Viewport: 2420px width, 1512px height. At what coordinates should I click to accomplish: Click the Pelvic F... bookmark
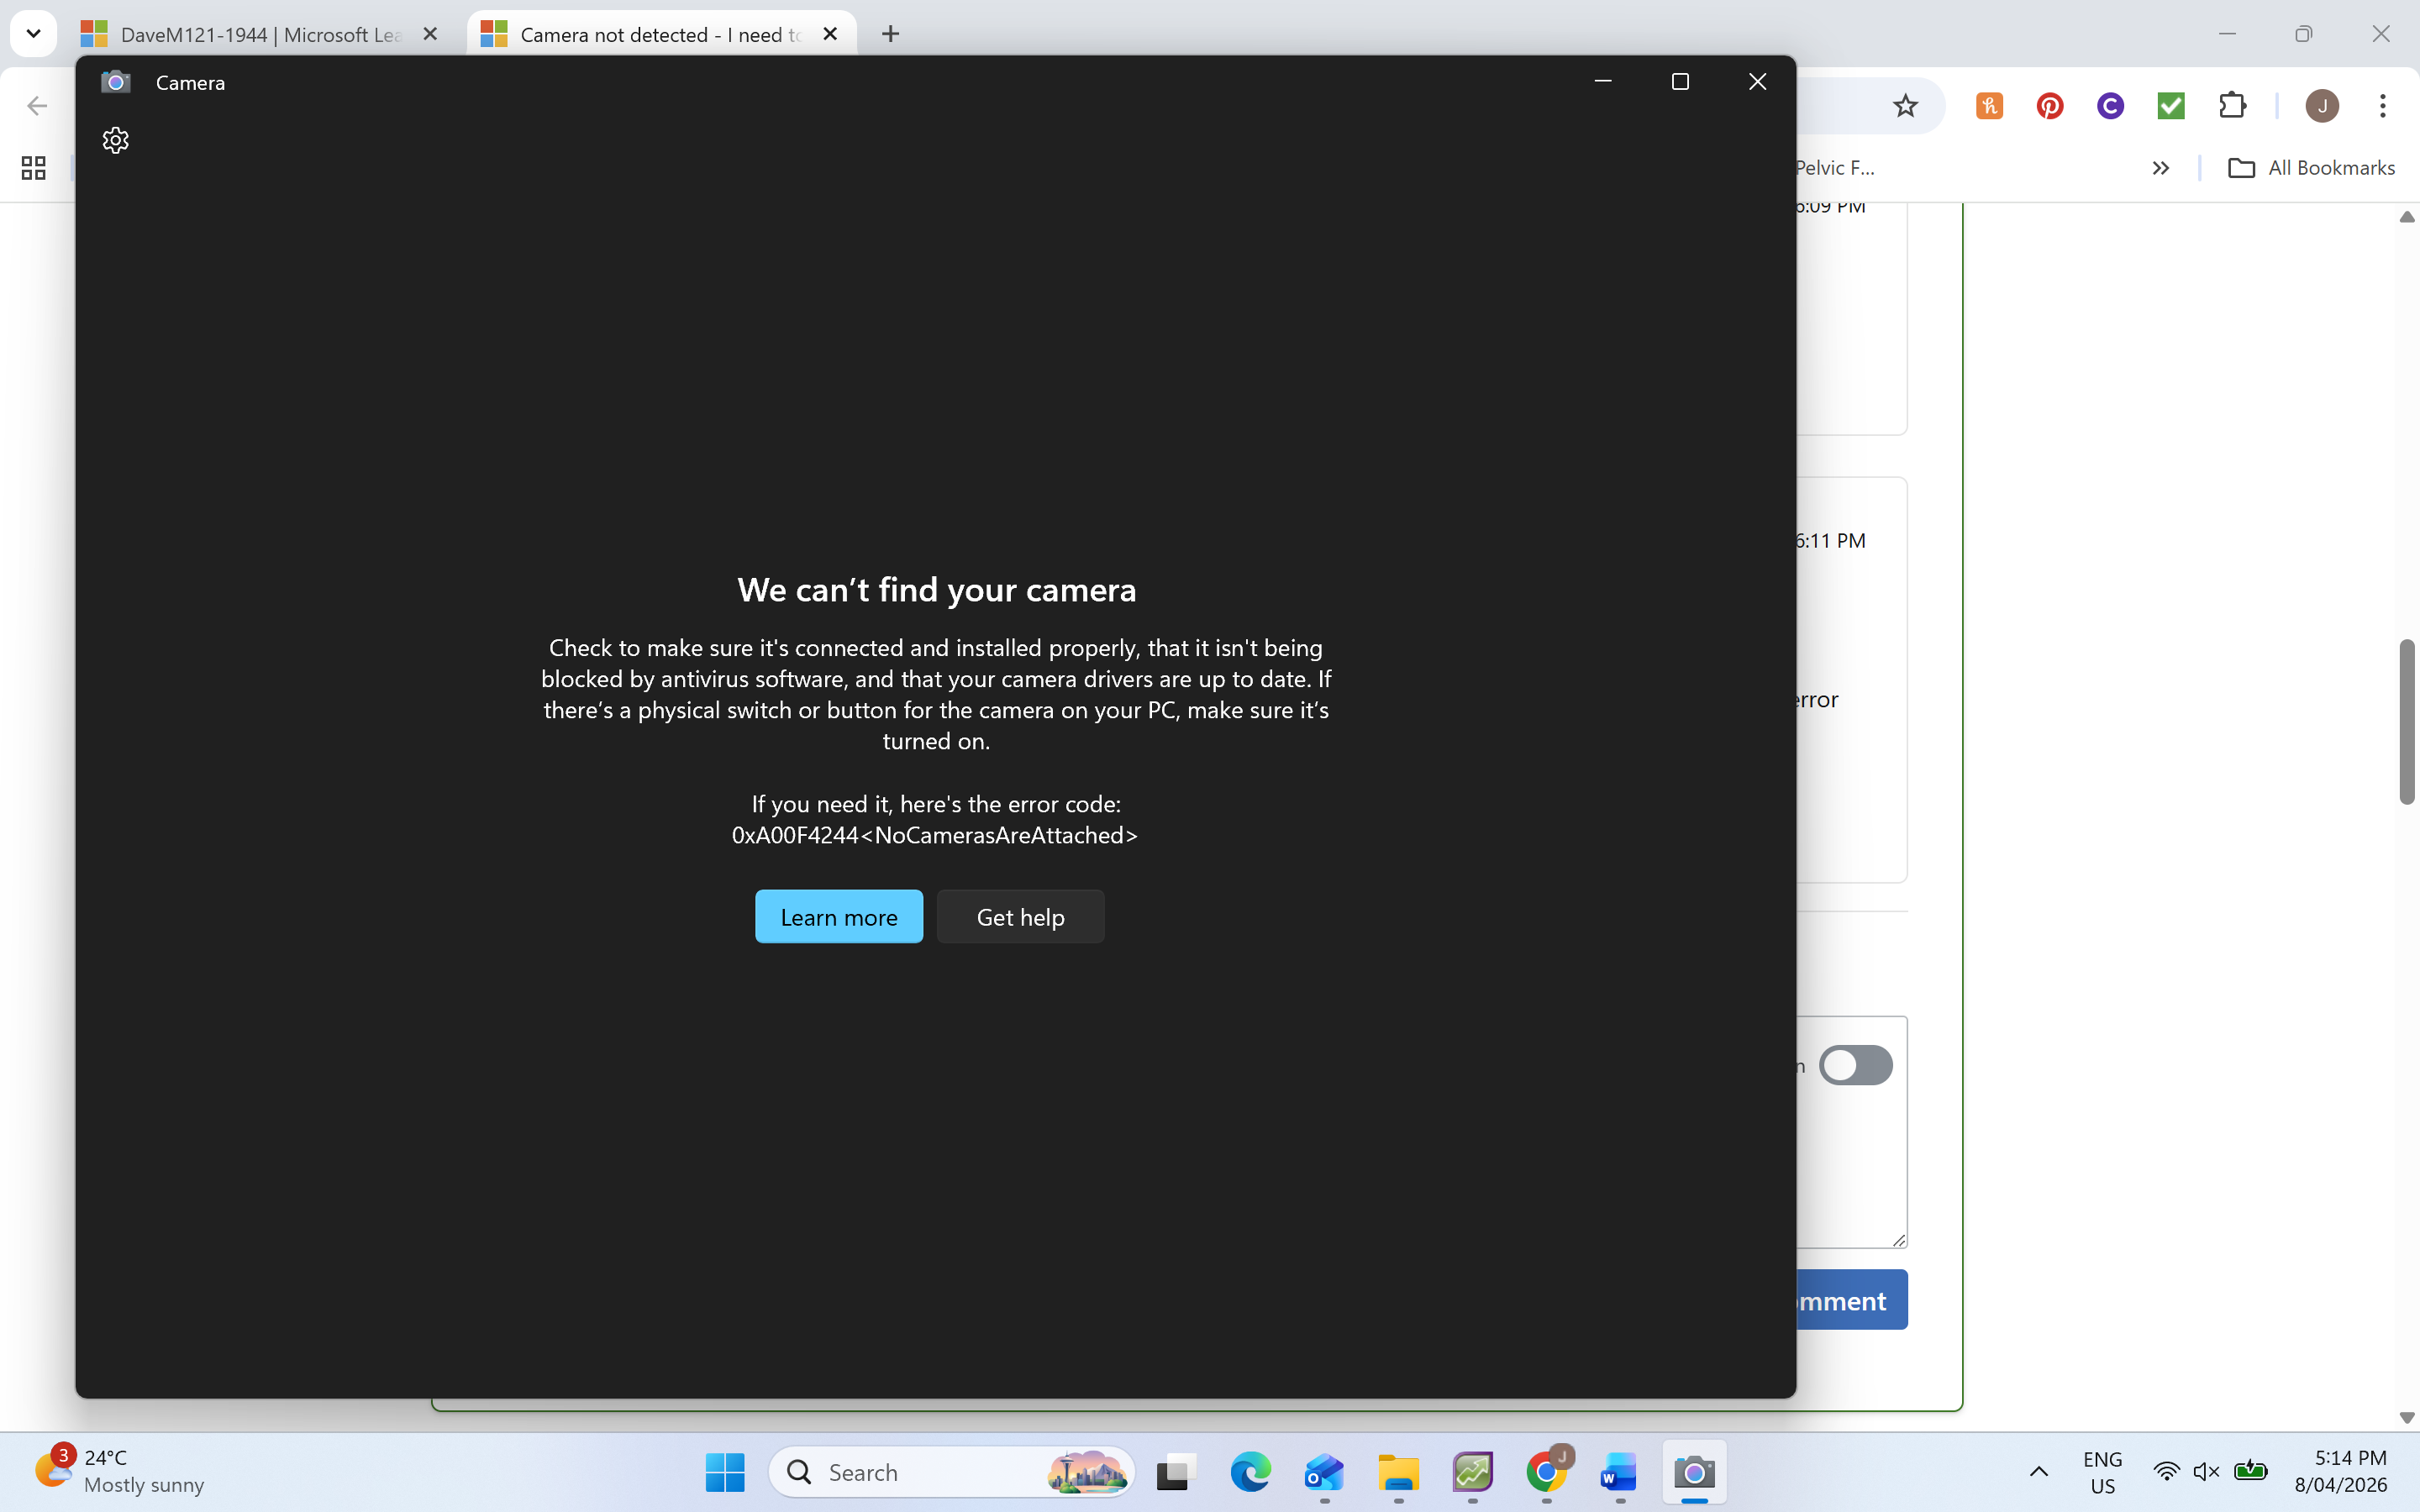point(1835,168)
